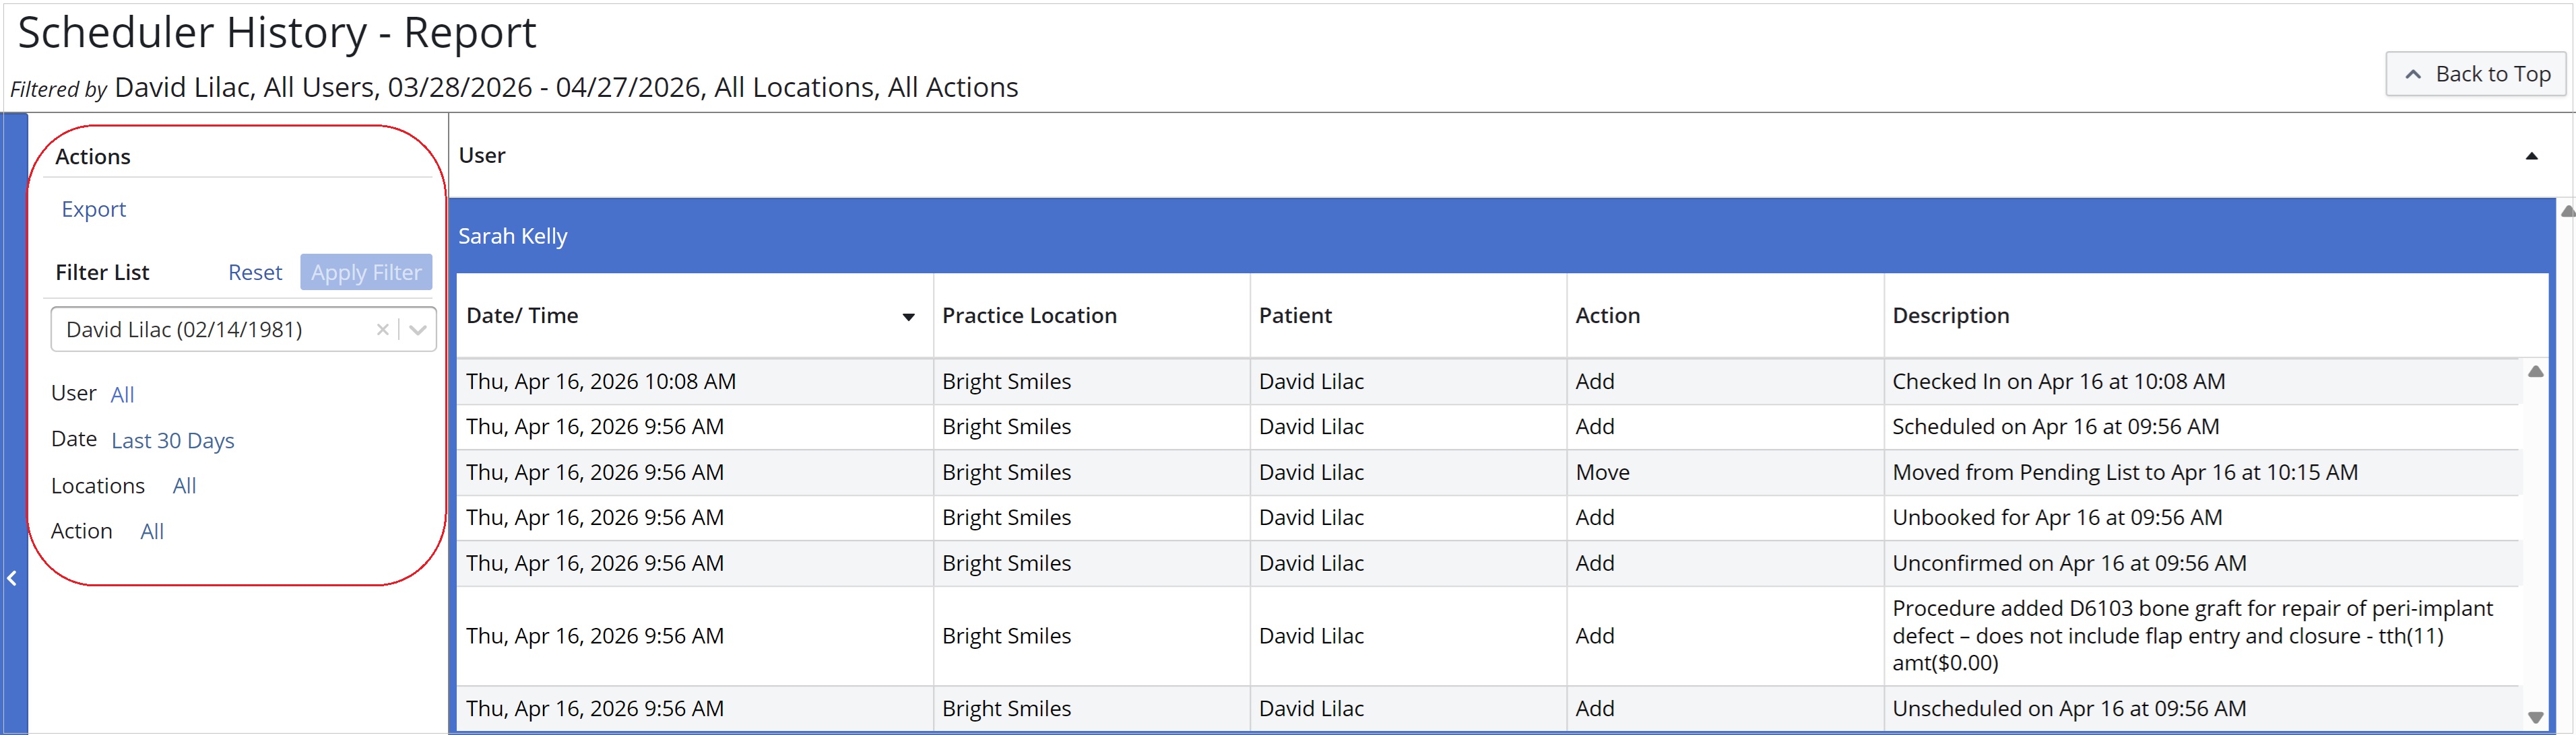Click the Back to Top arrow icon

(x=2413, y=74)
